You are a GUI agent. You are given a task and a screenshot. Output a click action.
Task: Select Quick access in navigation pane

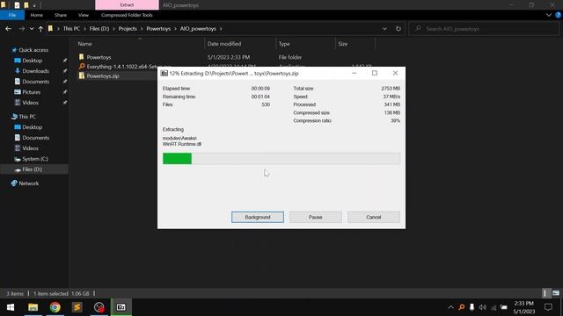33,50
